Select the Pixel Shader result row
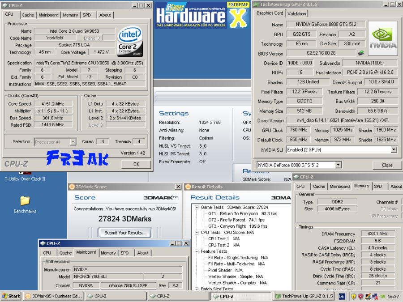Screen dimensions: 403x302 [225, 270]
